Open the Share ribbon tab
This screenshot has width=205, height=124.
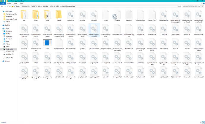pyautogui.click(x=15, y=3)
